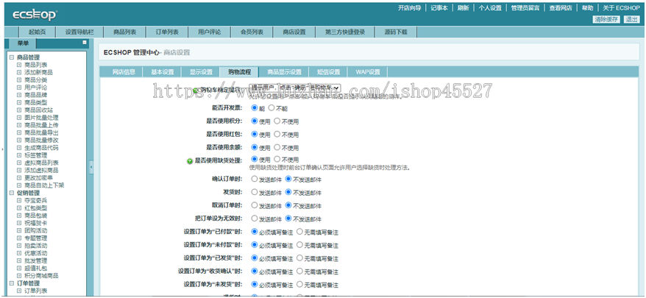Select 无需填写备注 for 设置订单为“未付款”时
646x298 pixels.
coord(299,245)
